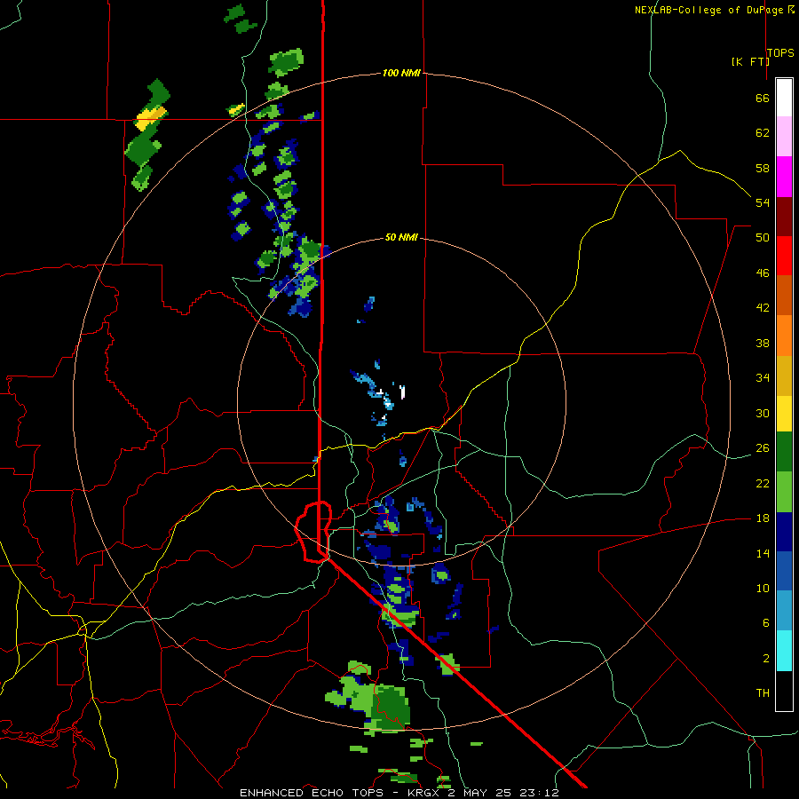The image size is (799, 799).
Task: Click the yellow 30-34 kft legend swatch
Action: (x=784, y=413)
